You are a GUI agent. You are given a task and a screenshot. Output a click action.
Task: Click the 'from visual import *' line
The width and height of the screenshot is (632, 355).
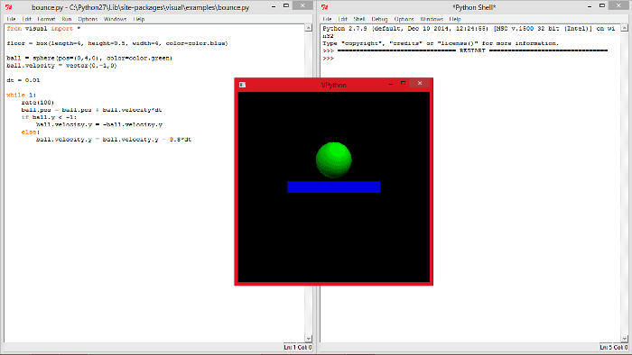tap(43, 29)
